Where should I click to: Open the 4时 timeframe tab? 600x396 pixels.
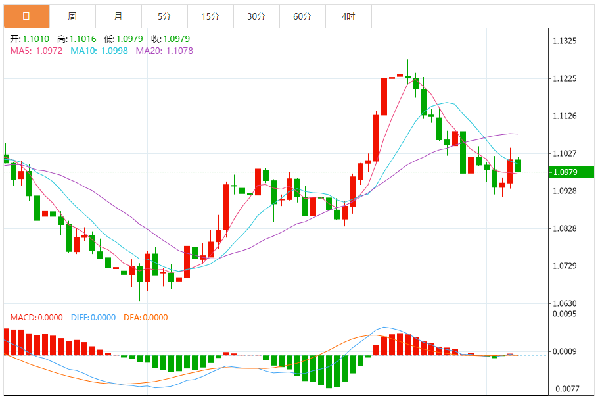(348, 16)
